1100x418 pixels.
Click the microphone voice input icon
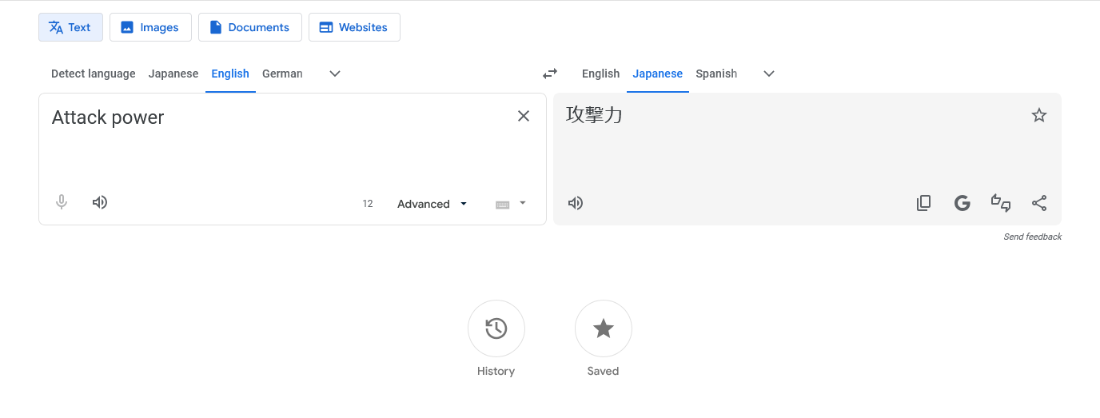[62, 203]
